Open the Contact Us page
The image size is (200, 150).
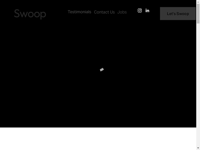(x=104, y=12)
